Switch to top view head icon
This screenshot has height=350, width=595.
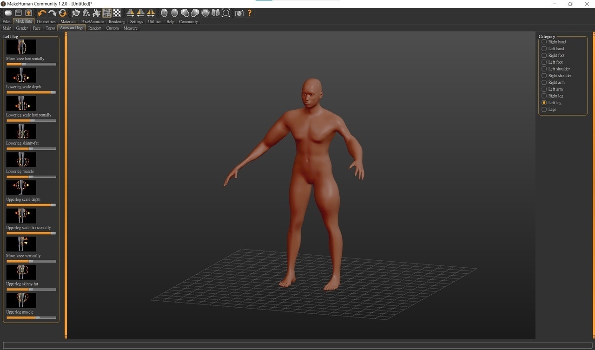pyautogui.click(x=205, y=13)
